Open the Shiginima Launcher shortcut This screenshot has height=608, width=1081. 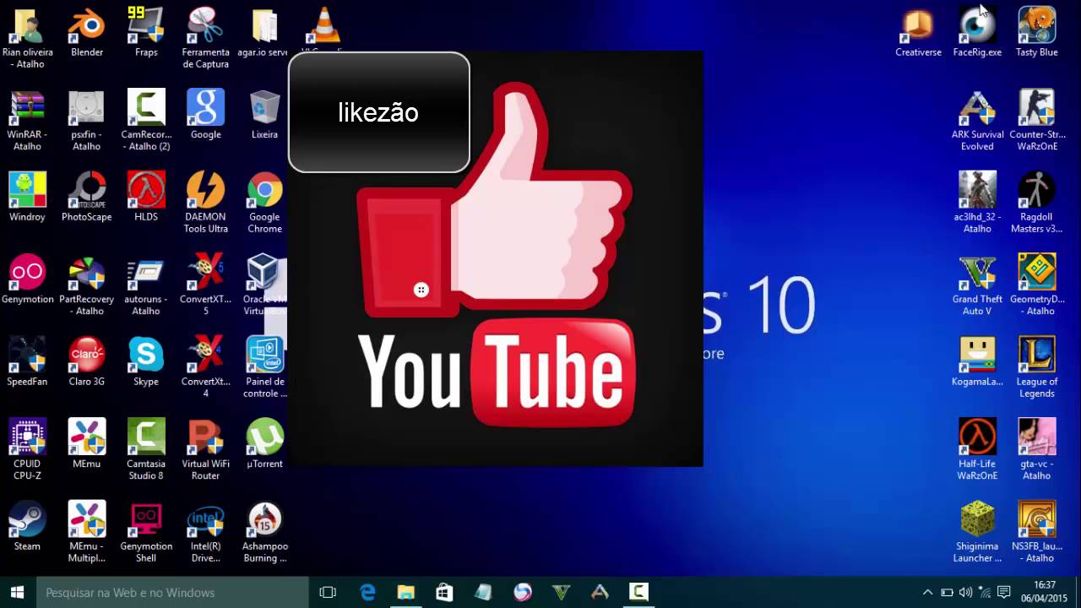click(977, 532)
